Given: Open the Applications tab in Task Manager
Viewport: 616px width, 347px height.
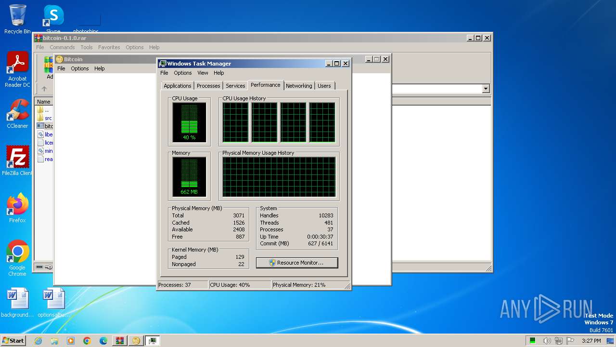Looking at the screenshot, I should (x=177, y=86).
